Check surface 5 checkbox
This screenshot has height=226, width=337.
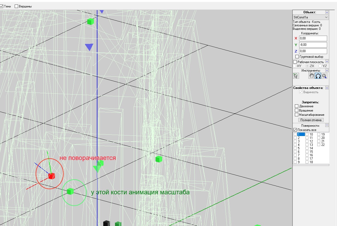click(295, 148)
